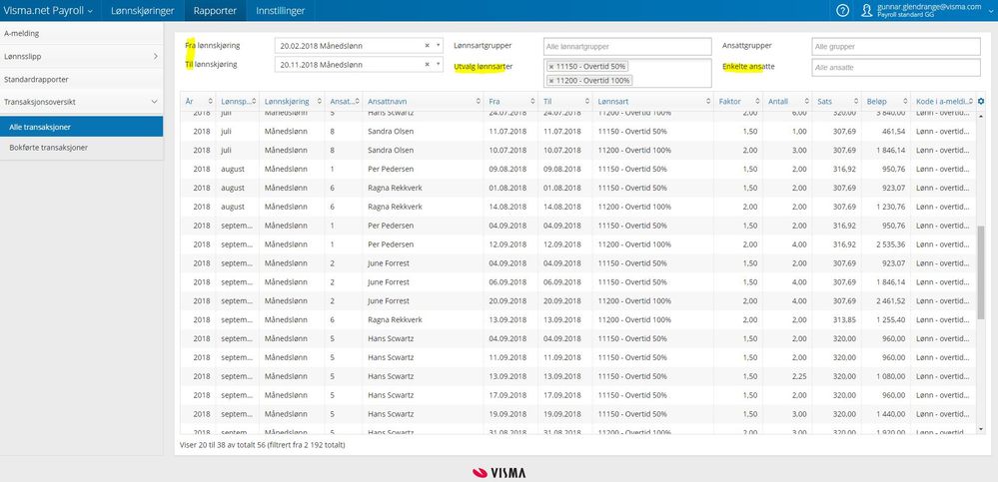Clear the Til lønnskjøring selection
The width and height of the screenshot is (998, 482).
point(428,64)
